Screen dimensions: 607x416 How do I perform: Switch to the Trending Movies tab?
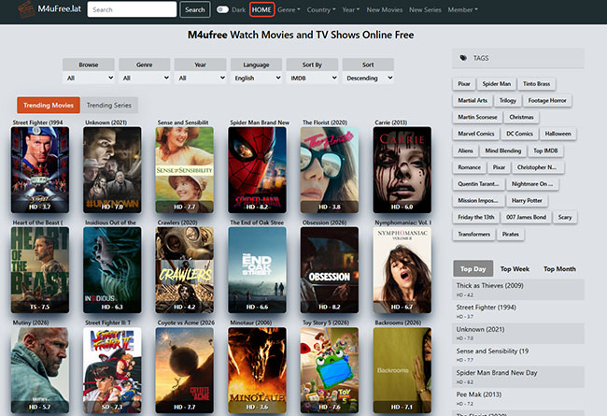click(49, 105)
